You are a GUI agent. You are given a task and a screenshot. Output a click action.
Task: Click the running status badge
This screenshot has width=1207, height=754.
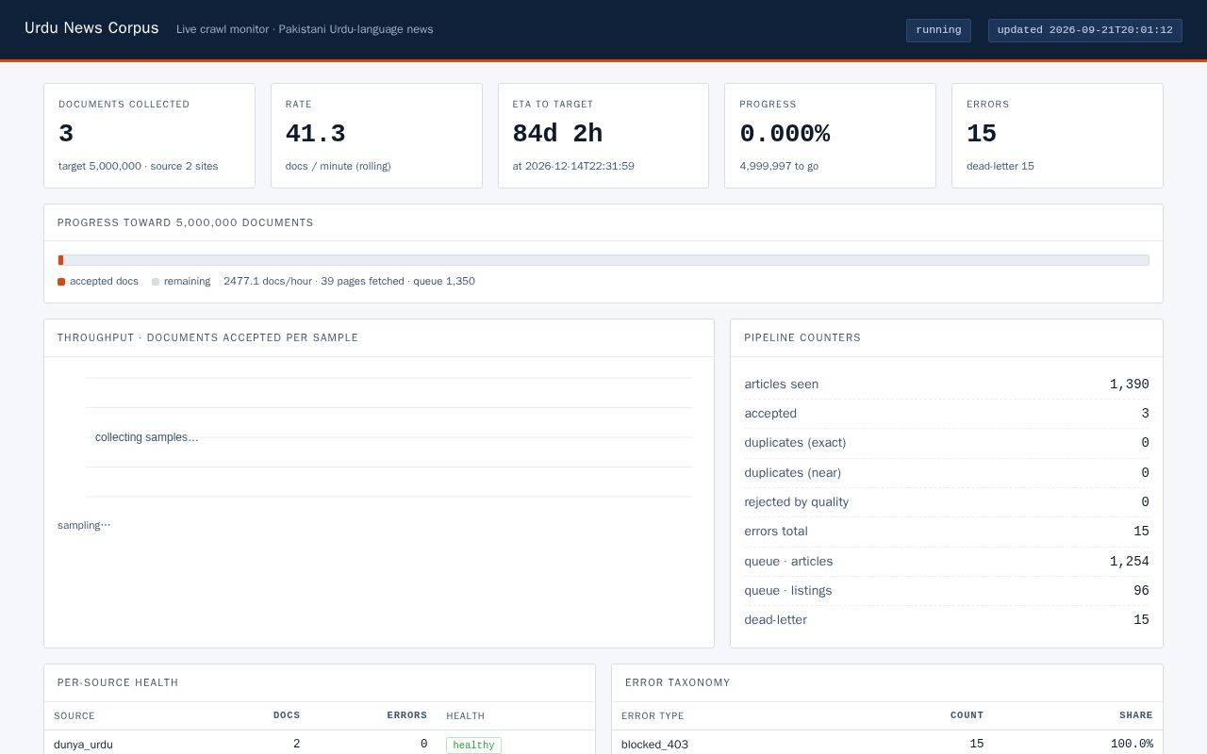click(x=938, y=30)
